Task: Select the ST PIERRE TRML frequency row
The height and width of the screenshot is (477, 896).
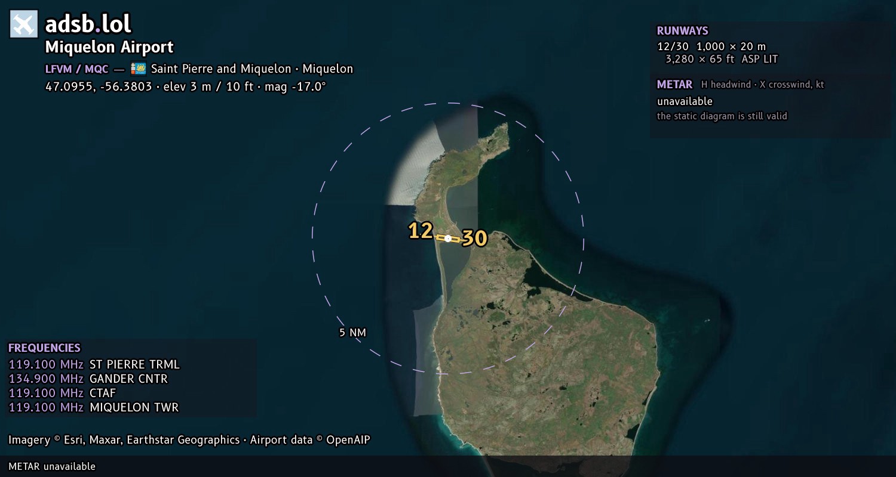Action: tap(94, 364)
